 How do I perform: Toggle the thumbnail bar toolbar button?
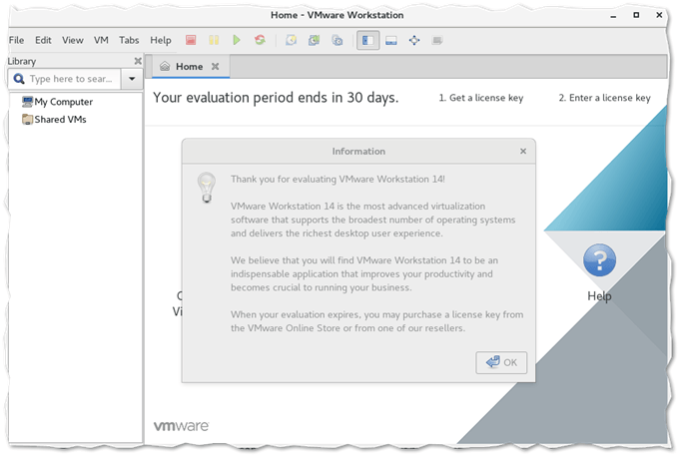point(391,40)
